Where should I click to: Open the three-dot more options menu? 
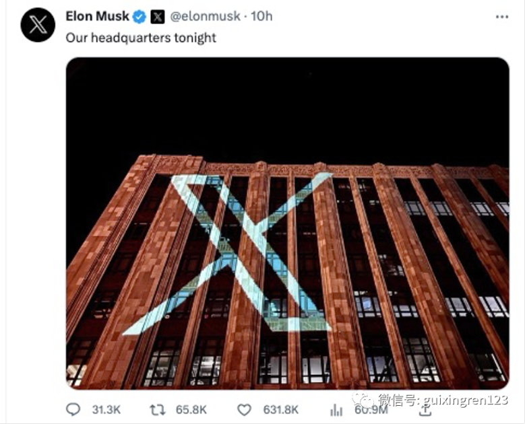point(501,16)
